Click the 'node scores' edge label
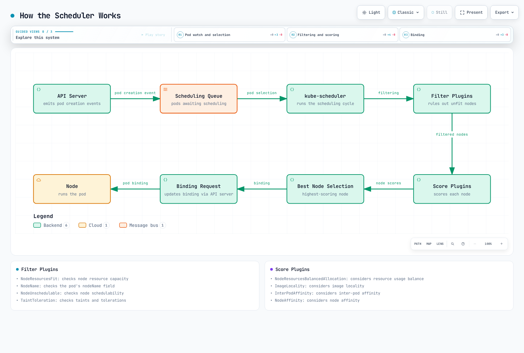The image size is (524, 353). [388, 183]
